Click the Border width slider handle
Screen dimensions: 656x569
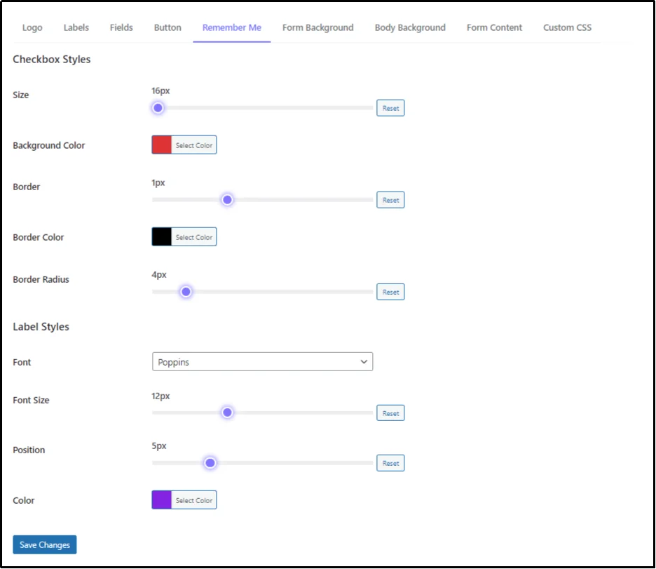click(x=227, y=199)
